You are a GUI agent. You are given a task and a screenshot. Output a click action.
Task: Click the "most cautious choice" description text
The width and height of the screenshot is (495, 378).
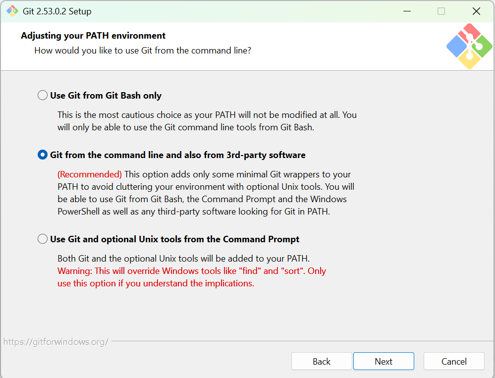[207, 115]
